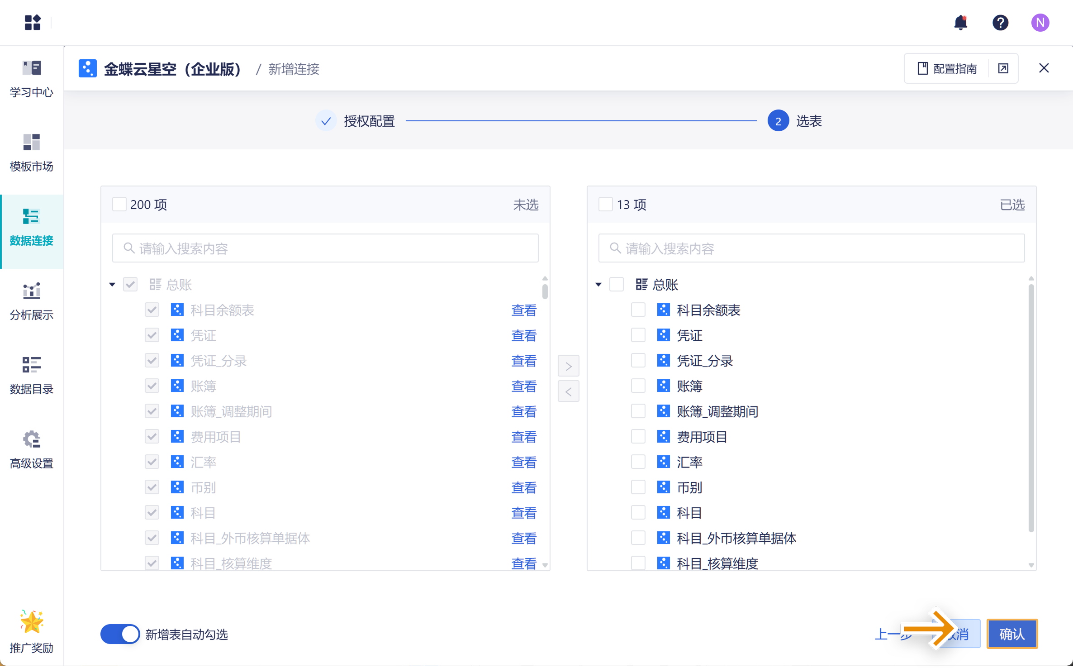This screenshot has width=1073, height=668.
Task: Toggle the 新增表自动勾选 switch
Action: (120, 634)
